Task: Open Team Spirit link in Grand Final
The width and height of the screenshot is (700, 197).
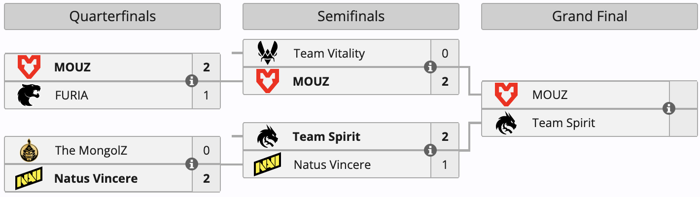Action: (563, 123)
